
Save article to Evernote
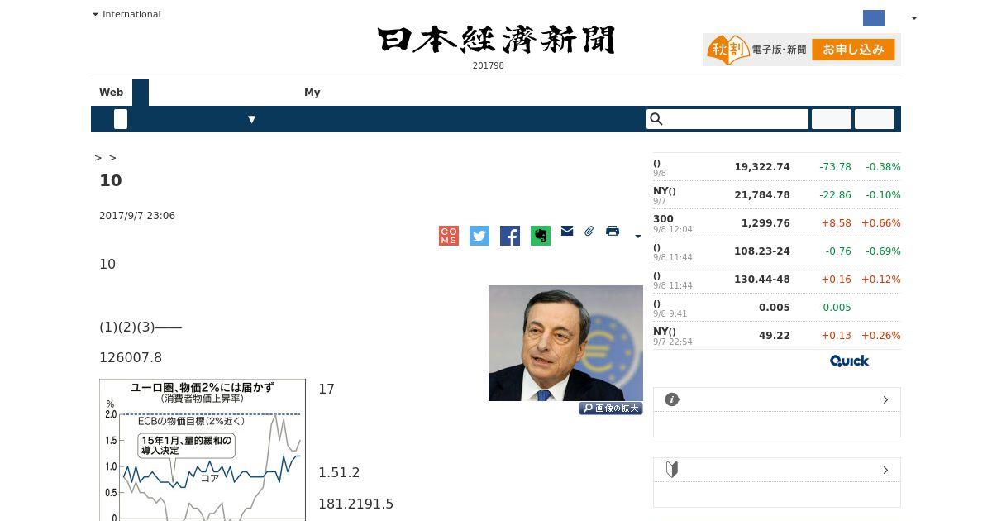[541, 236]
